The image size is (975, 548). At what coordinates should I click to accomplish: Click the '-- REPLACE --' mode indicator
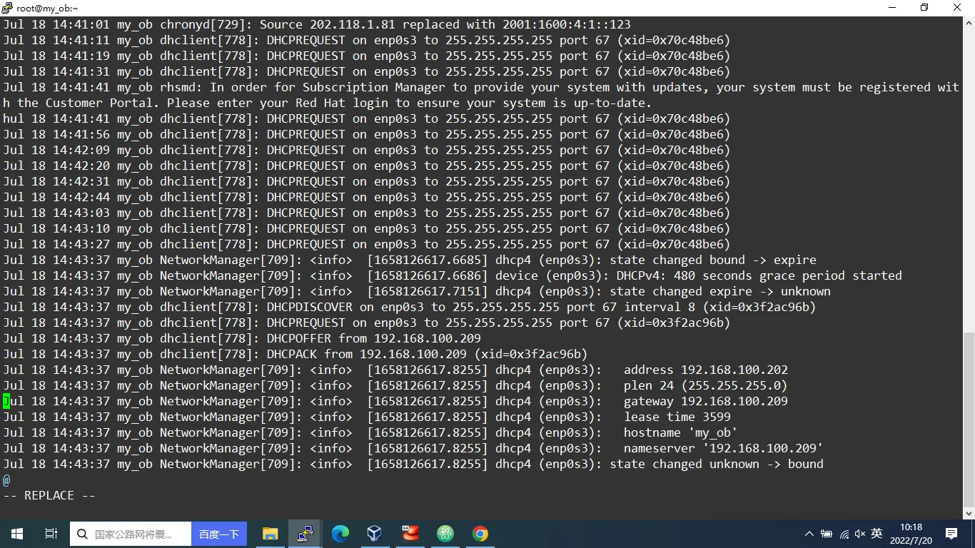[x=49, y=495]
